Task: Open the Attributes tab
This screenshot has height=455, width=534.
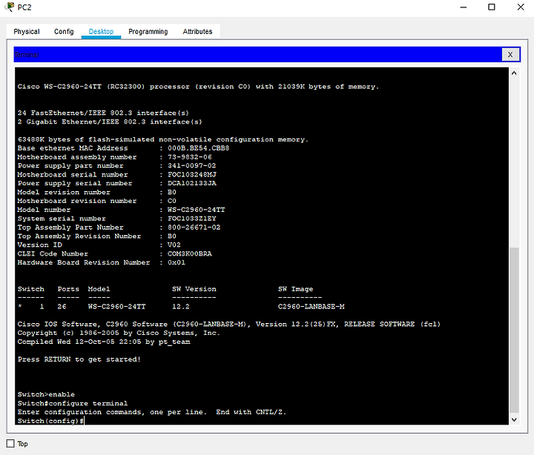Action: tap(197, 32)
